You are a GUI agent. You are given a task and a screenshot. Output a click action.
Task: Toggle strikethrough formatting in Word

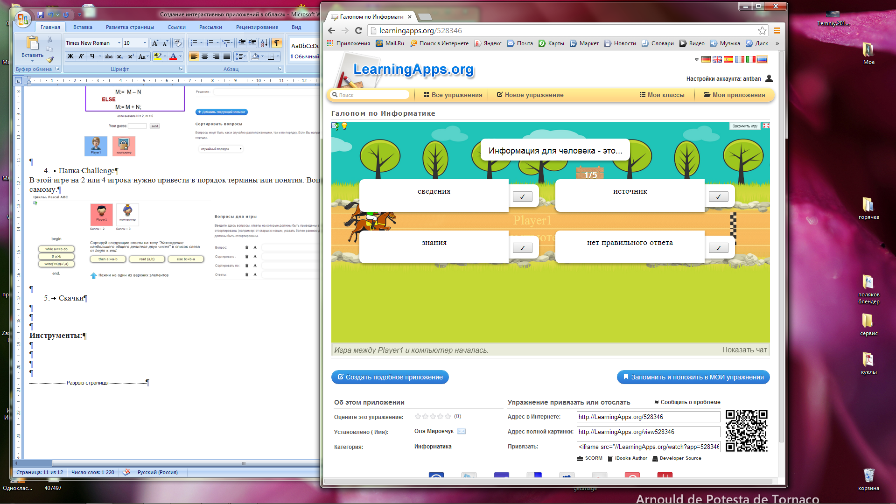[108, 56]
